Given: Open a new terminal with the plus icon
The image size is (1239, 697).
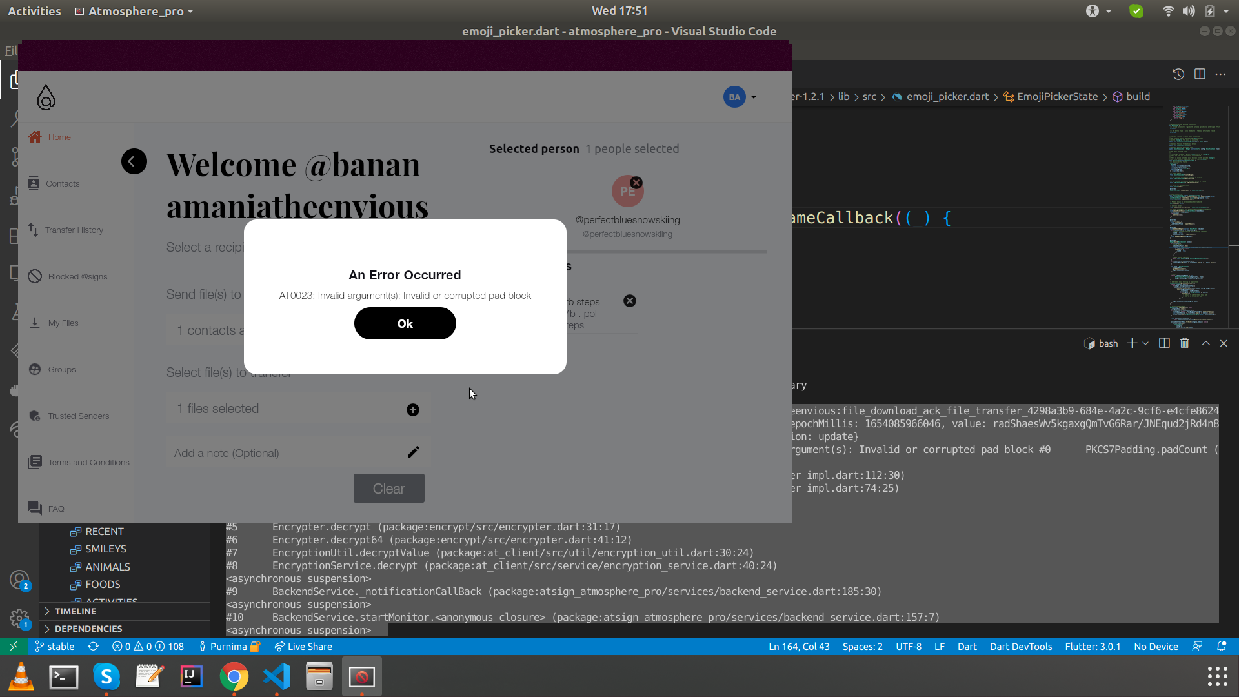Looking at the screenshot, I should 1131,343.
